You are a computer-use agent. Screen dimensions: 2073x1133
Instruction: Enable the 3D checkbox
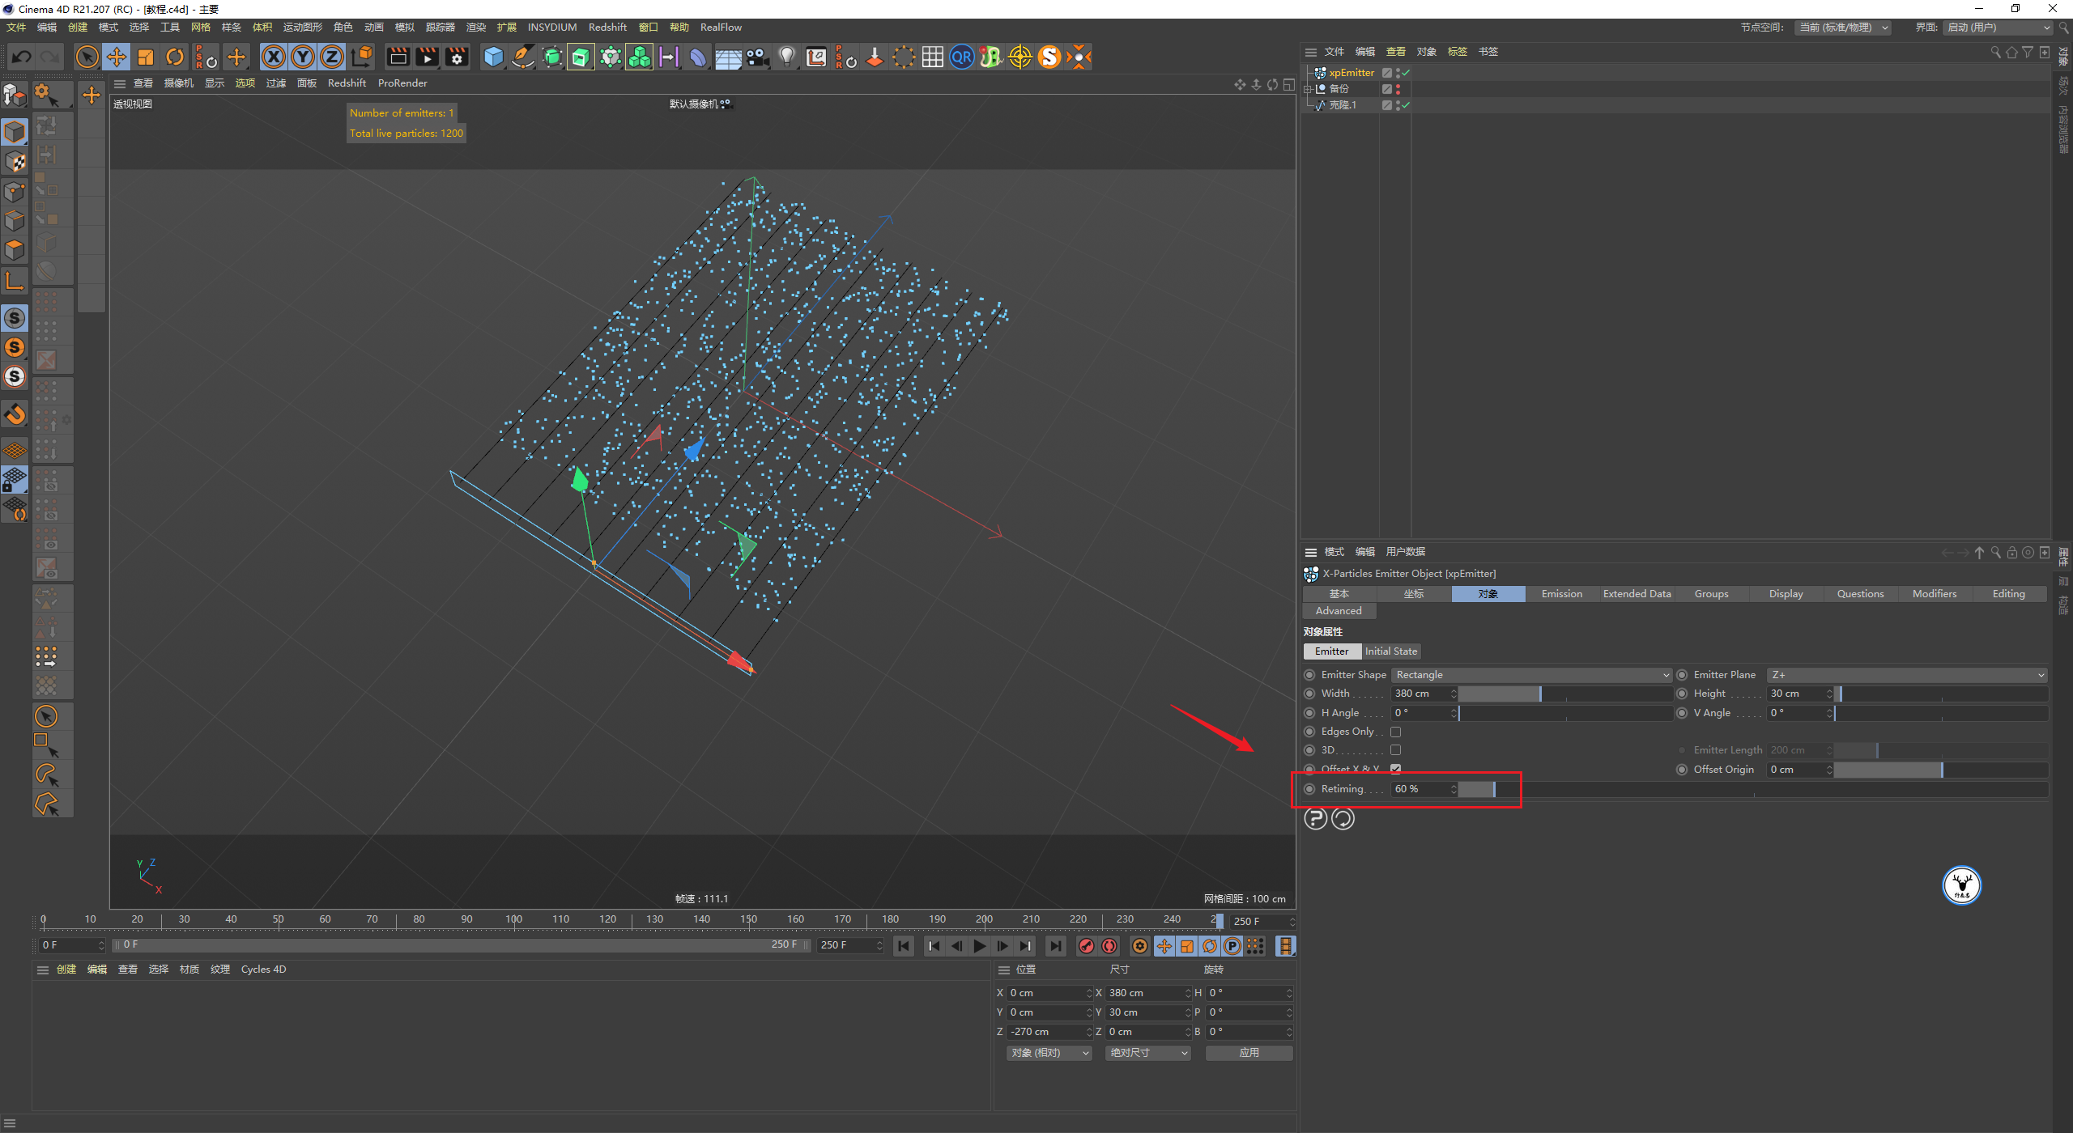tap(1395, 750)
